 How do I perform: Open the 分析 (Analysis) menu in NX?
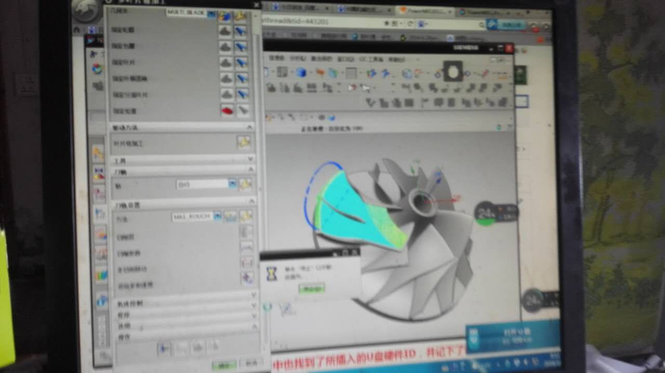coord(298,59)
